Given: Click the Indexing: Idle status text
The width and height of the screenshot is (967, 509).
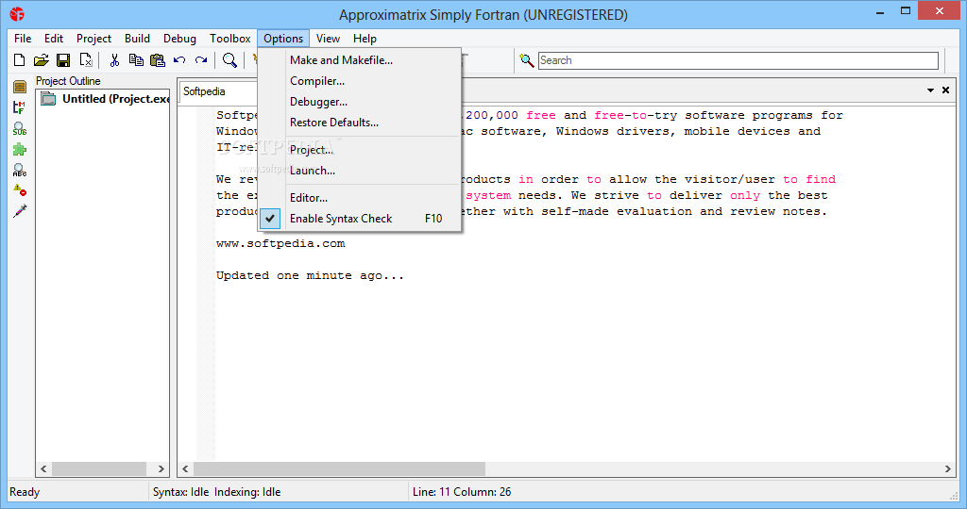Looking at the screenshot, I should (x=247, y=492).
